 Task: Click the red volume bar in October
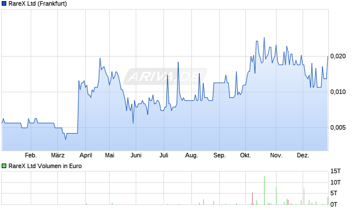click(x=253, y=199)
